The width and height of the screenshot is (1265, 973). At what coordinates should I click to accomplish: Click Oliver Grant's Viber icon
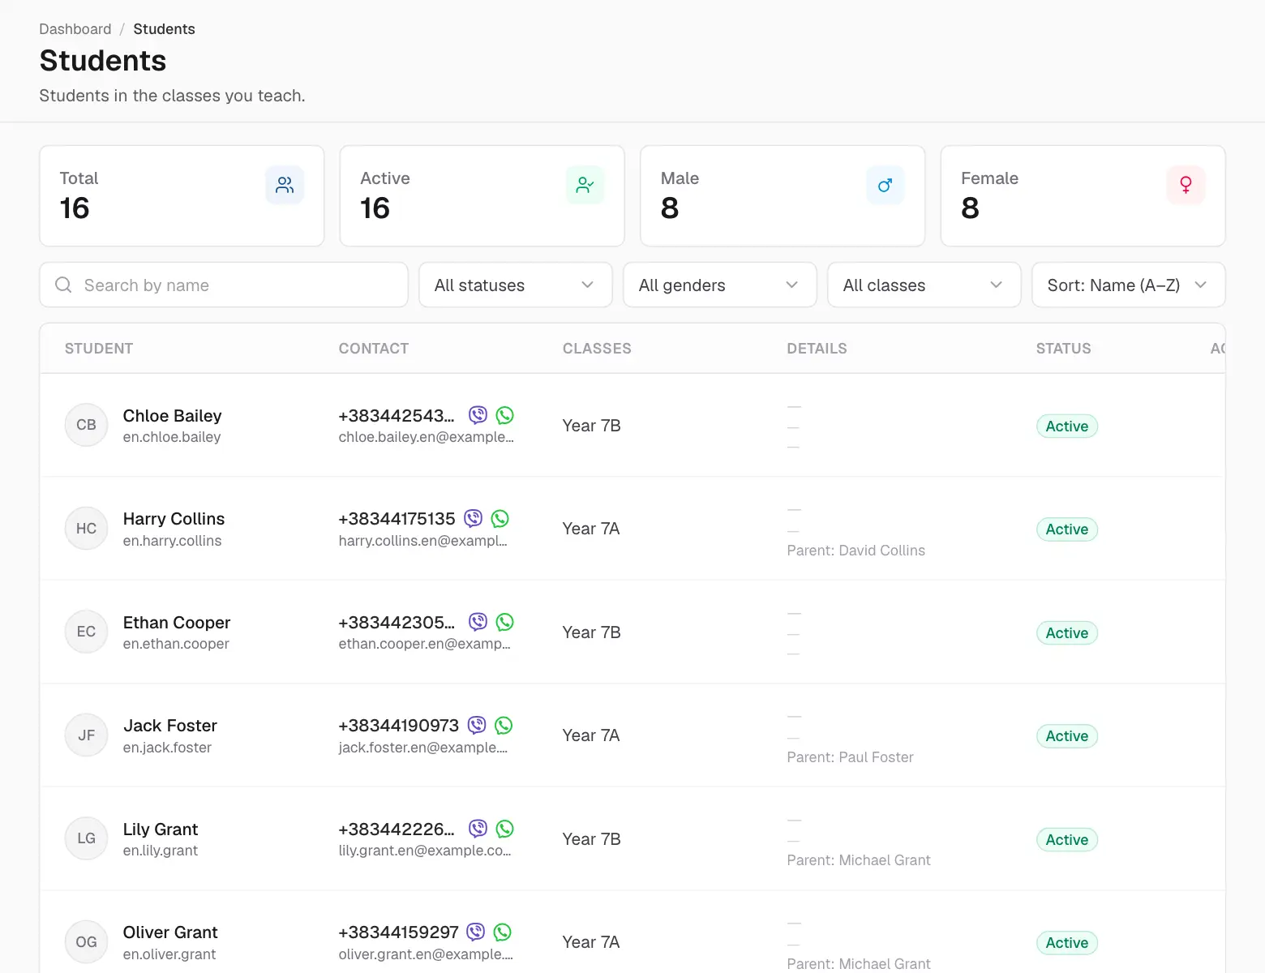coord(477,932)
